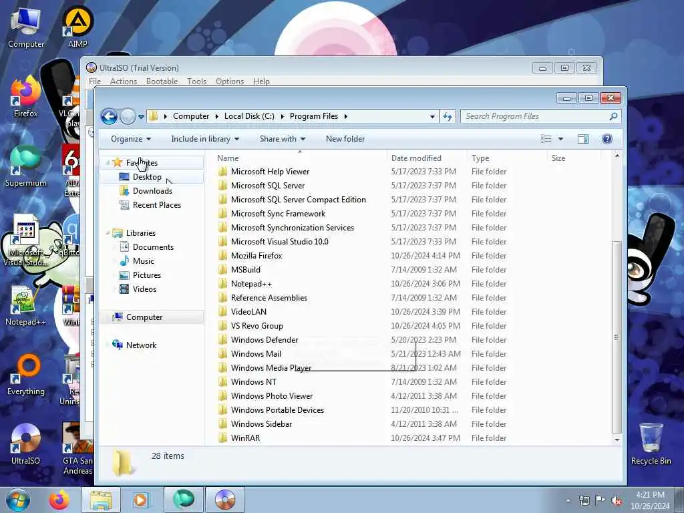Click the vertical scrollbar thumb
Image resolution: width=684 pixels, height=513 pixels.
(617, 337)
